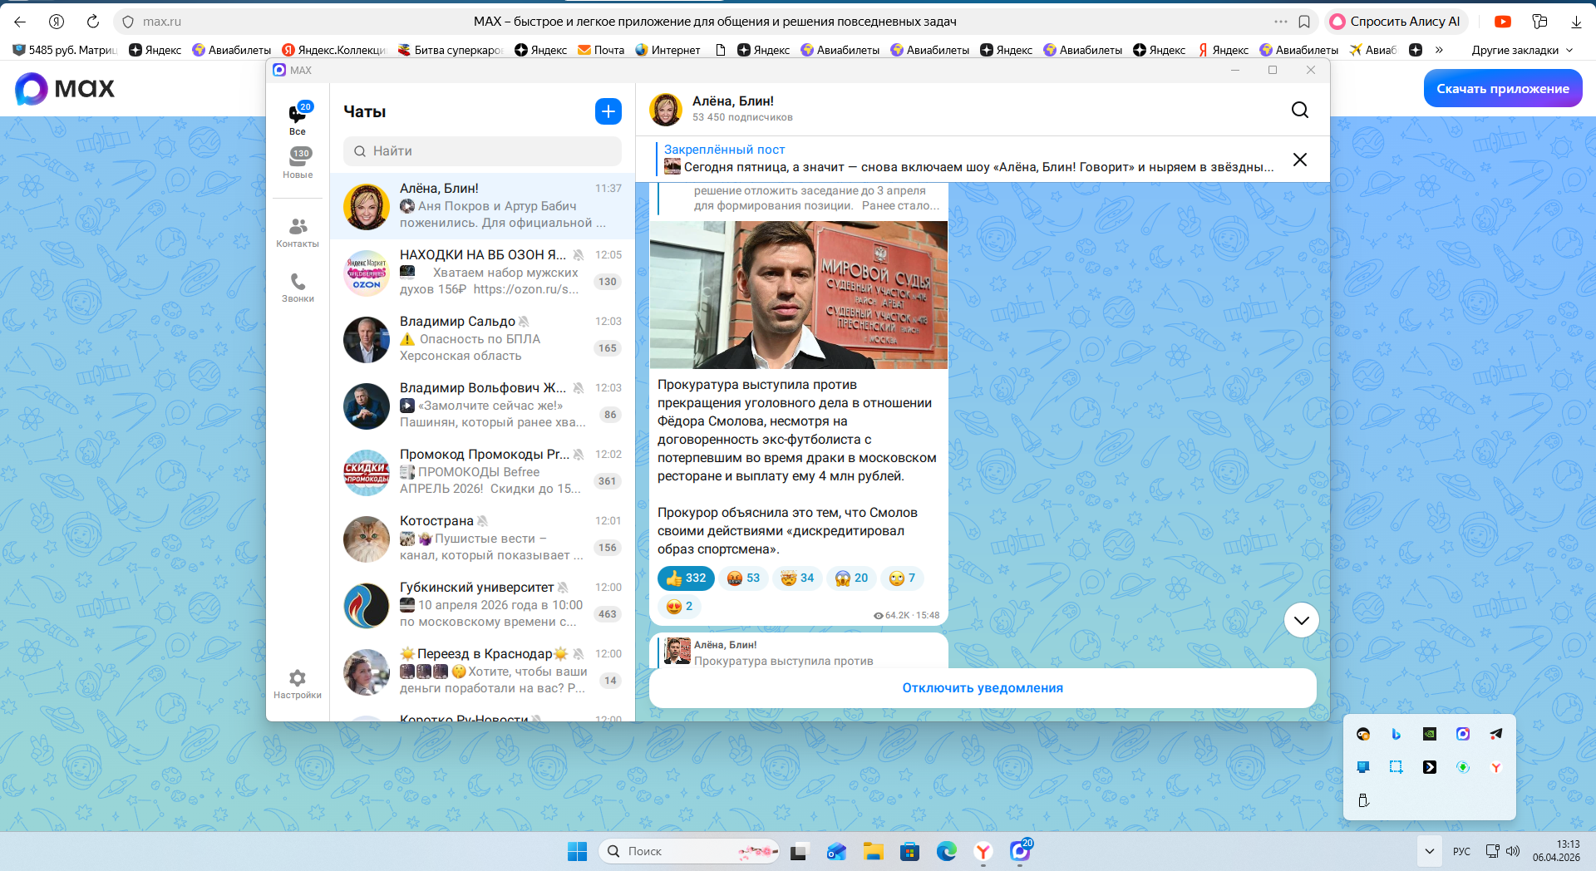Viewport: 1596px width, 871px height.
Task: Click the volume and network tray icons
Action: click(1503, 851)
